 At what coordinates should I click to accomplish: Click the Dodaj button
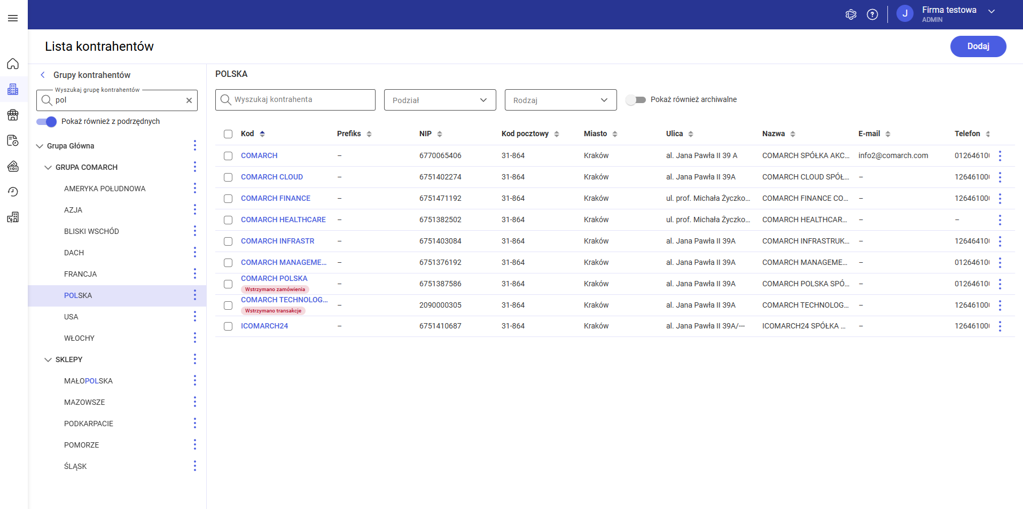(978, 46)
